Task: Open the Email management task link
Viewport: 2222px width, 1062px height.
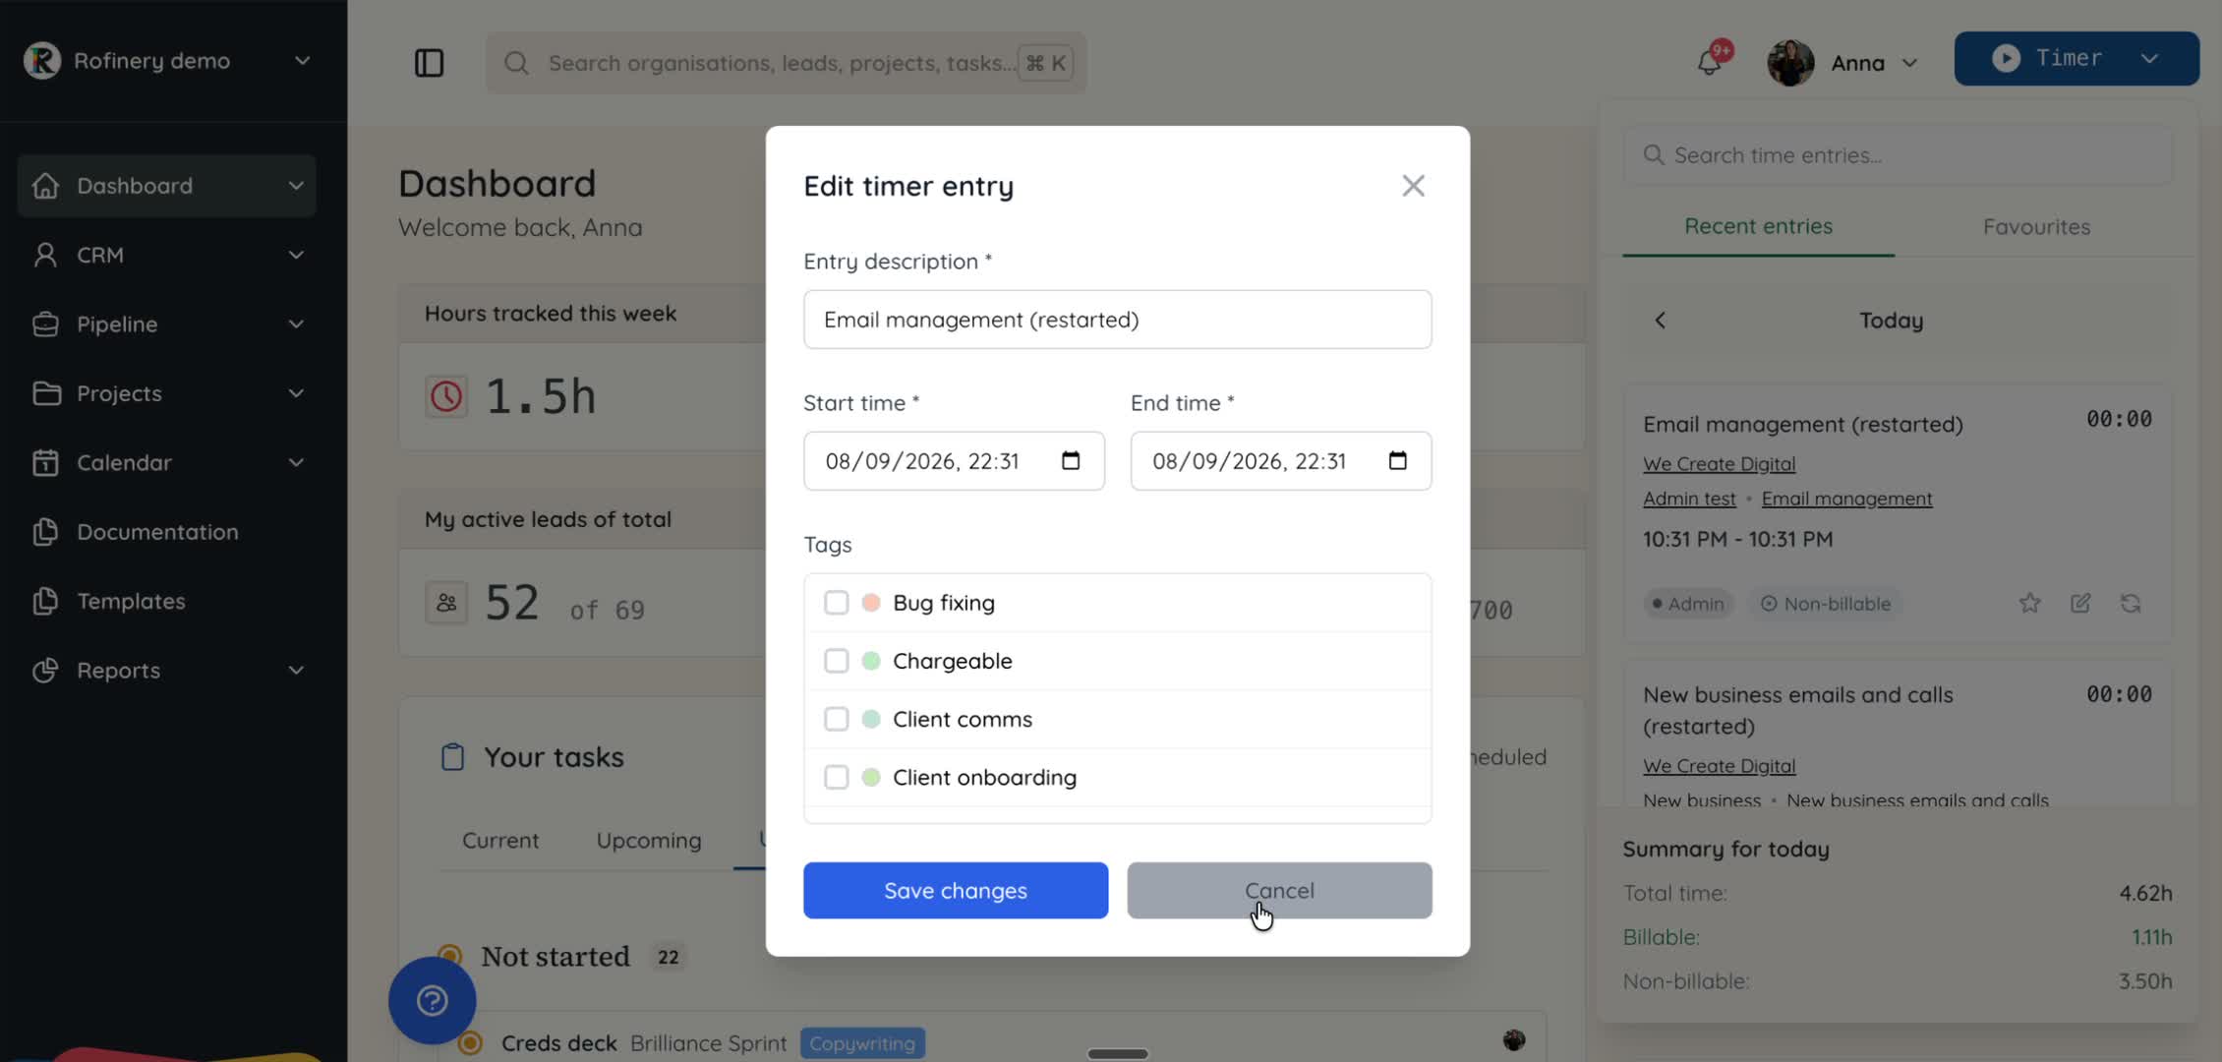Action: 1846,499
